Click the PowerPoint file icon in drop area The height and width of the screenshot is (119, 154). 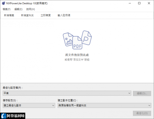86,38
